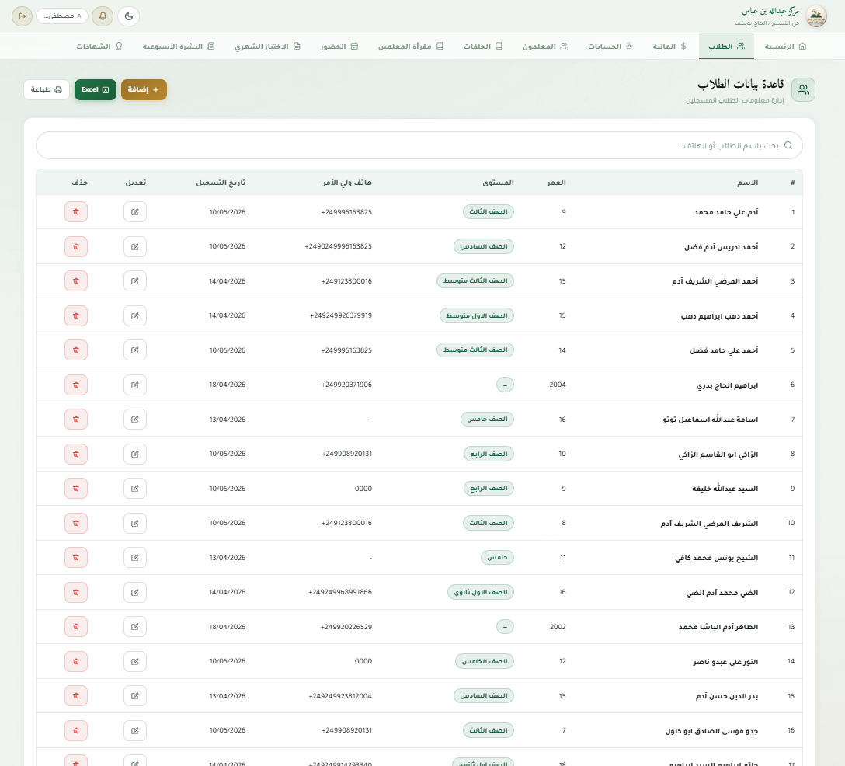Open مقرأة المعلمين tab
845x766 pixels.
411,47
